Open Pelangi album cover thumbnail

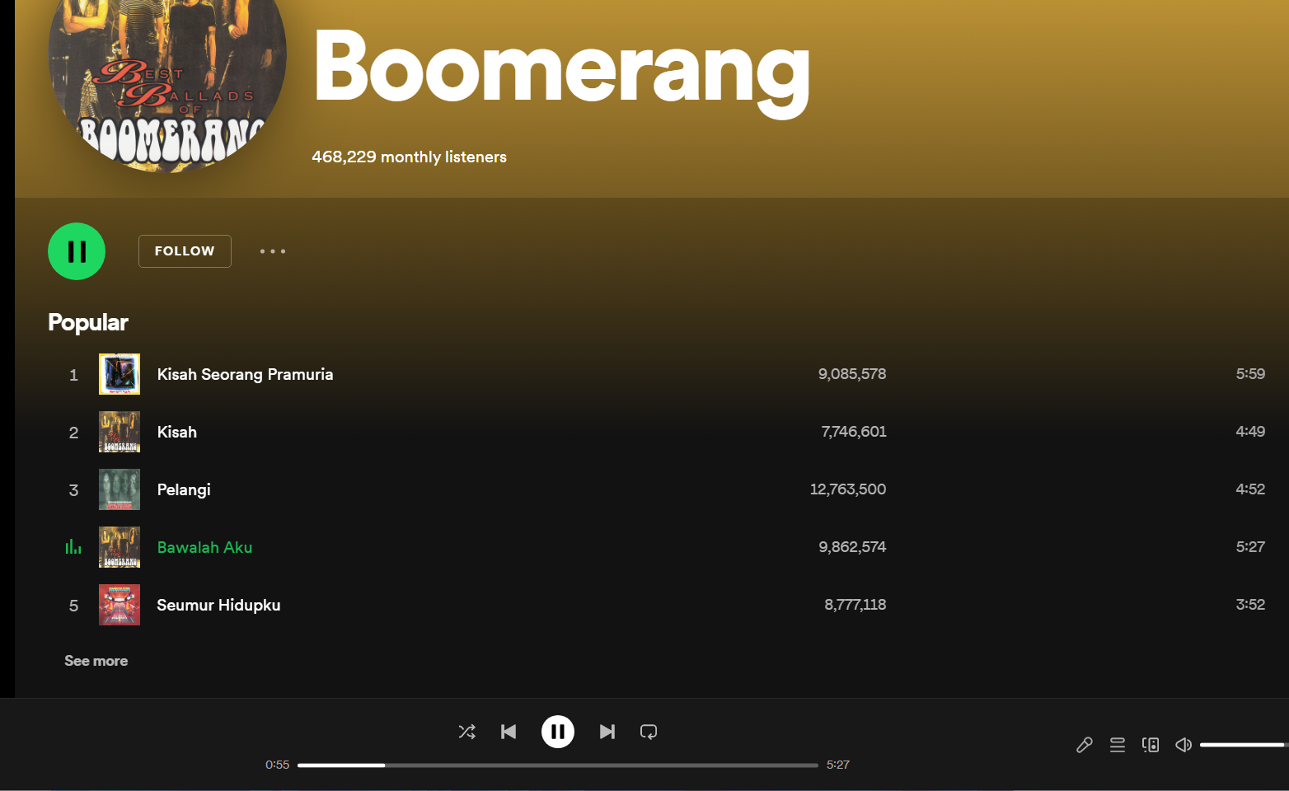pyautogui.click(x=120, y=489)
